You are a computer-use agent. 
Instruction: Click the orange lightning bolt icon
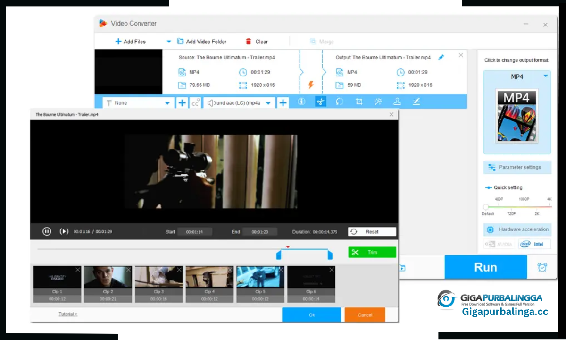311,85
